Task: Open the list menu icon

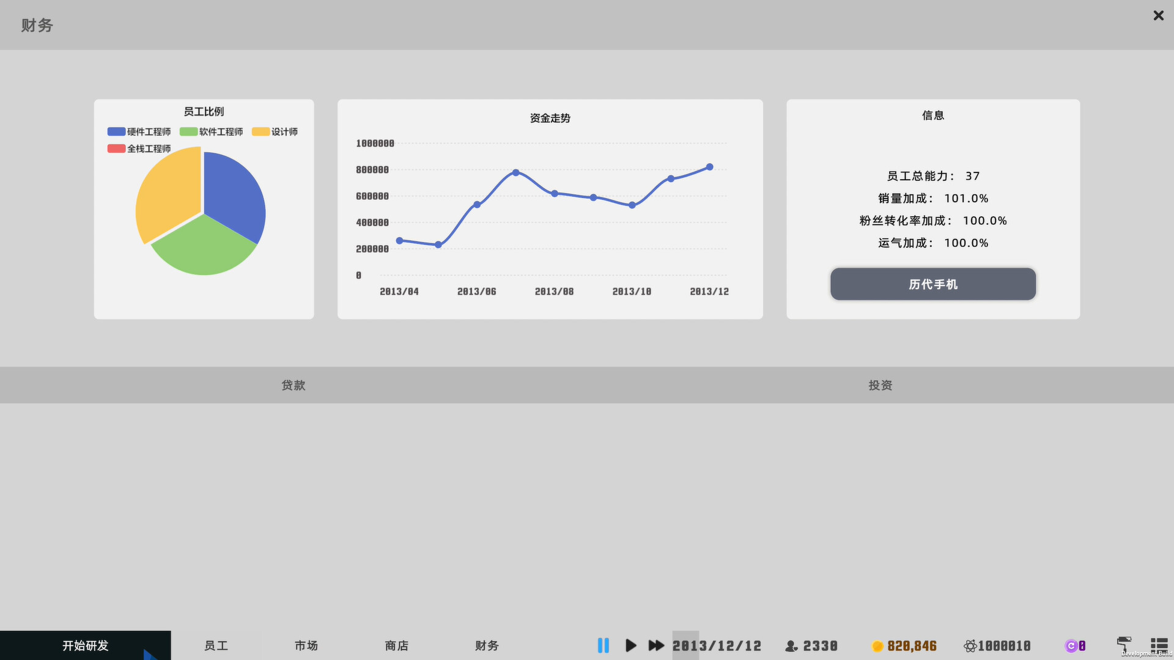Action: pyautogui.click(x=1159, y=644)
